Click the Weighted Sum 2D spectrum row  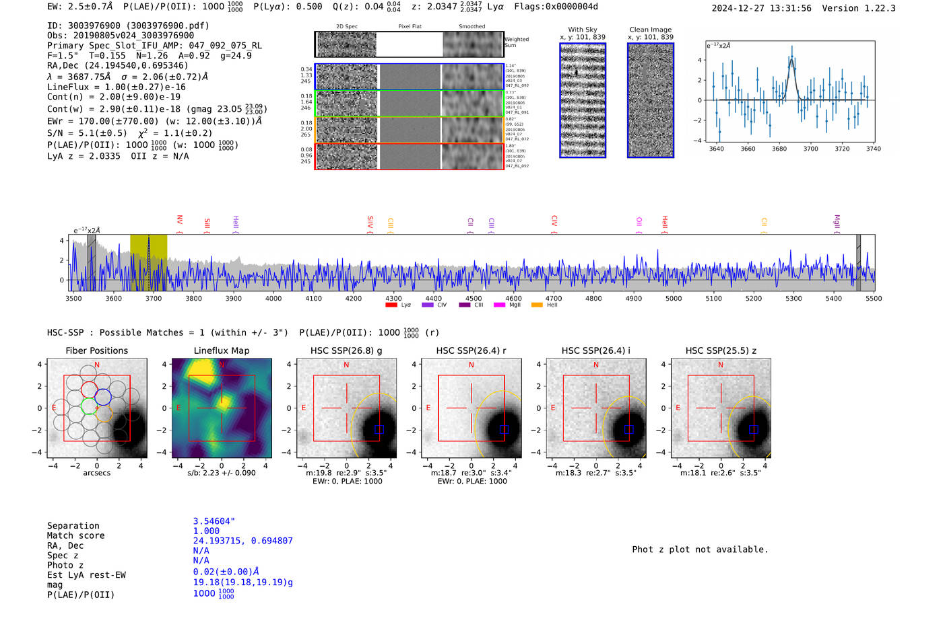[409, 44]
